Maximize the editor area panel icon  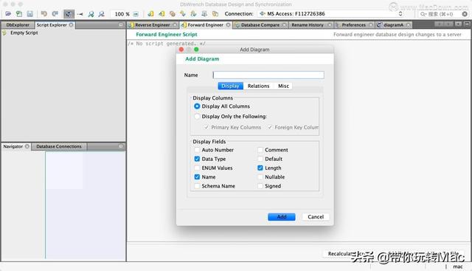[x=467, y=24]
